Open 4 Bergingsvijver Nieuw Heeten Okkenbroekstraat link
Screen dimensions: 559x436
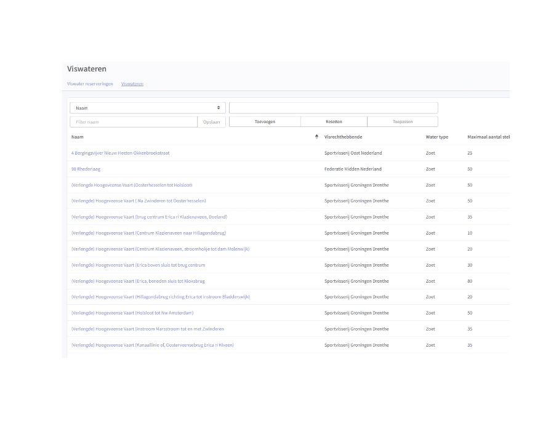(x=120, y=153)
